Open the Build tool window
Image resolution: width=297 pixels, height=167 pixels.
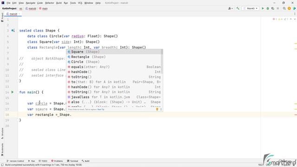85,161
